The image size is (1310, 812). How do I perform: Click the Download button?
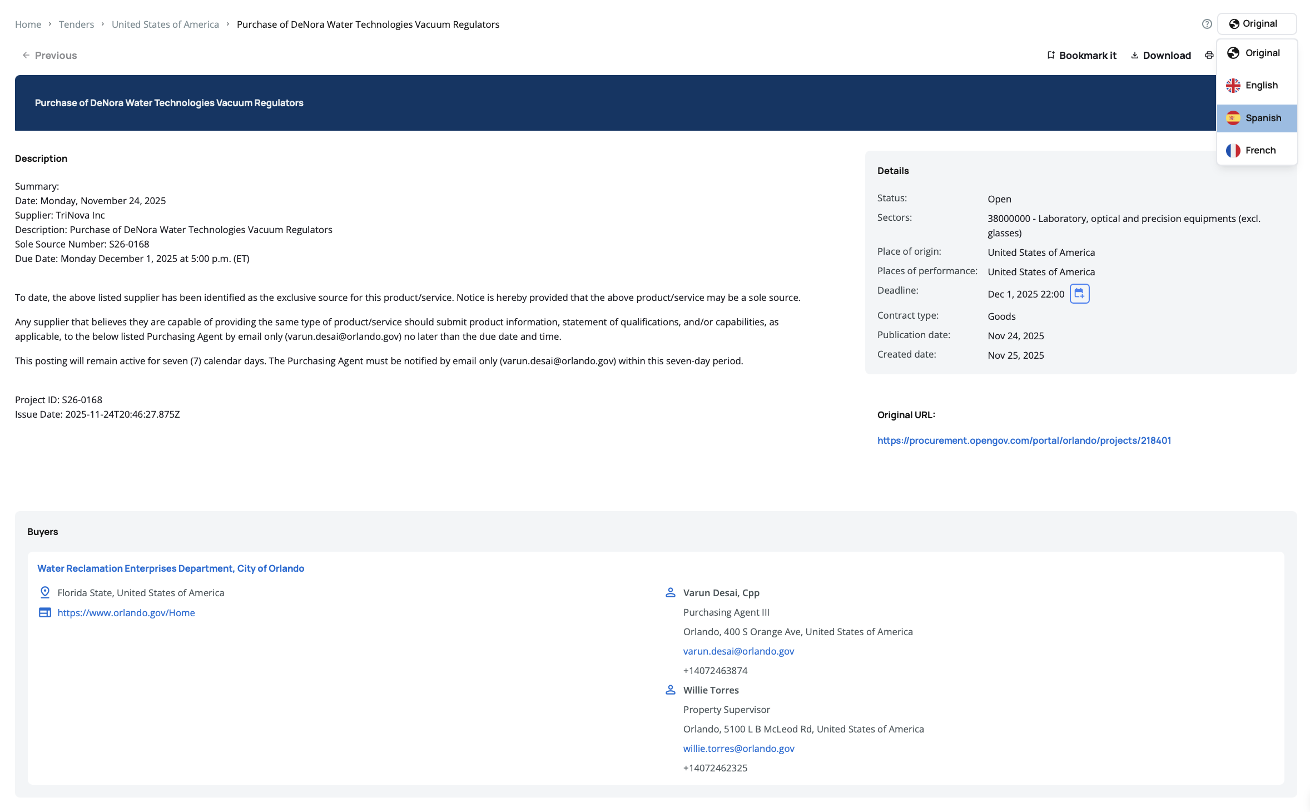pos(1161,55)
